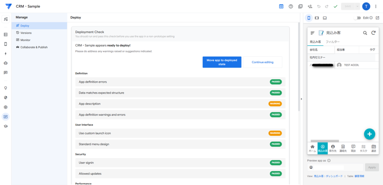Open Versions in the Manage menu
Screen dimensions: 383x185
(x=26, y=33)
